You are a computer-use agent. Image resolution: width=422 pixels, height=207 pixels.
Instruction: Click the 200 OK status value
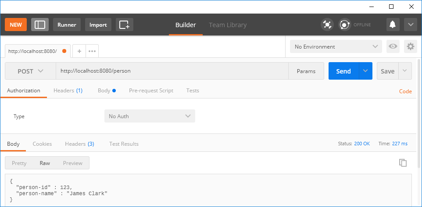coord(362,144)
